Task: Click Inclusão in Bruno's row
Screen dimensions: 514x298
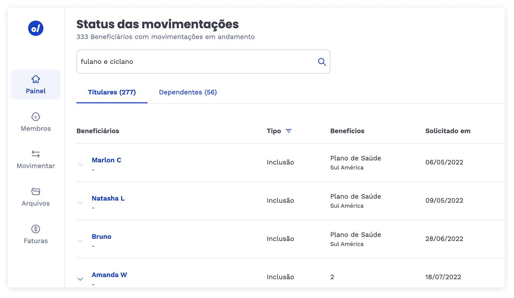Action: point(280,239)
